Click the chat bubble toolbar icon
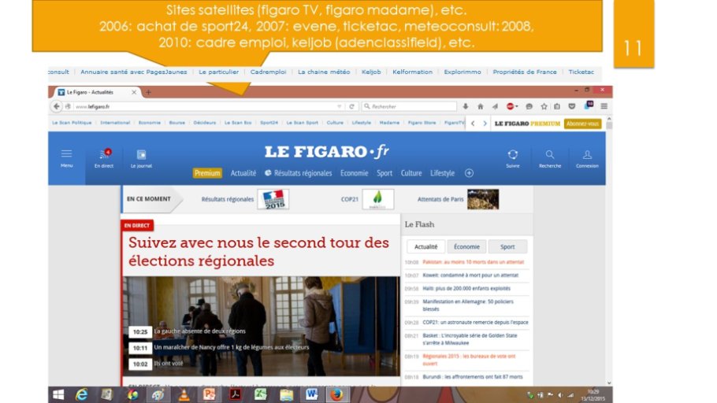This screenshot has width=717, height=403. coord(529,106)
